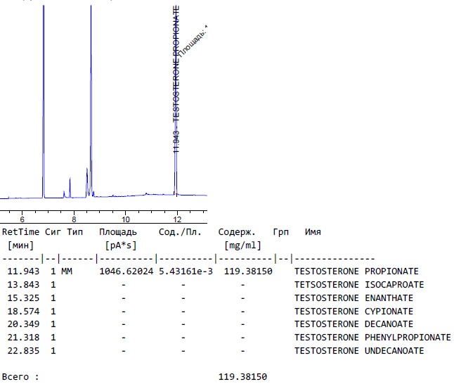
Task: Click the Всего total value 119.38150
Action: 243,377
